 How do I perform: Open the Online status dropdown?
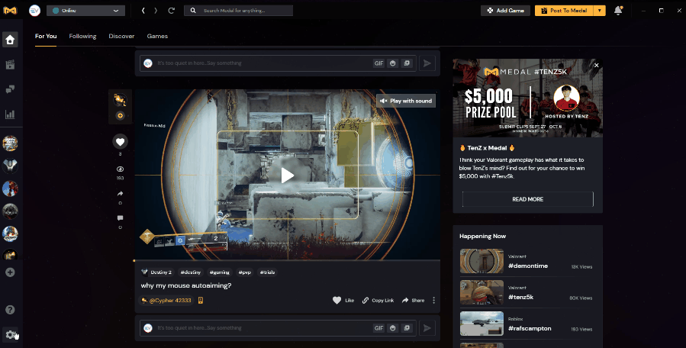(85, 11)
